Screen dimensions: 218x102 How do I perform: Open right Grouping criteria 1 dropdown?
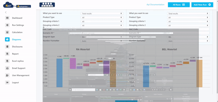[188, 21]
